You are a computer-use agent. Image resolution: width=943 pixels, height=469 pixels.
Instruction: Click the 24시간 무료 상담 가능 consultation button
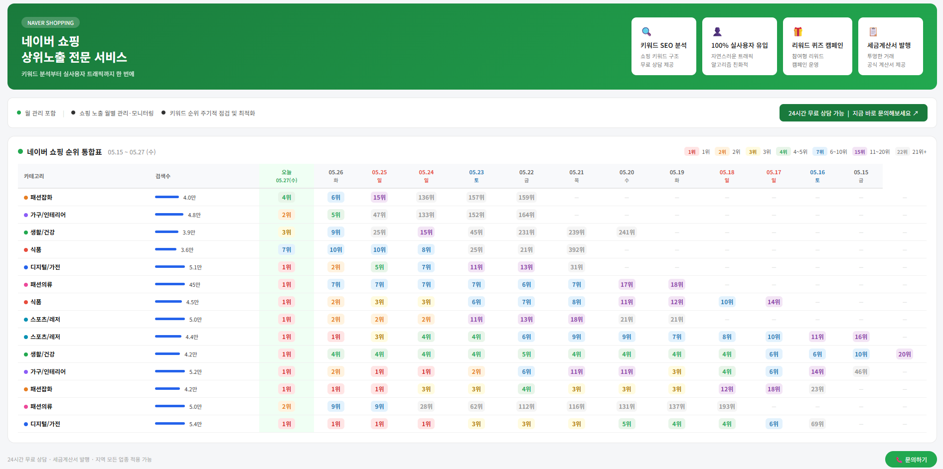[853, 113]
